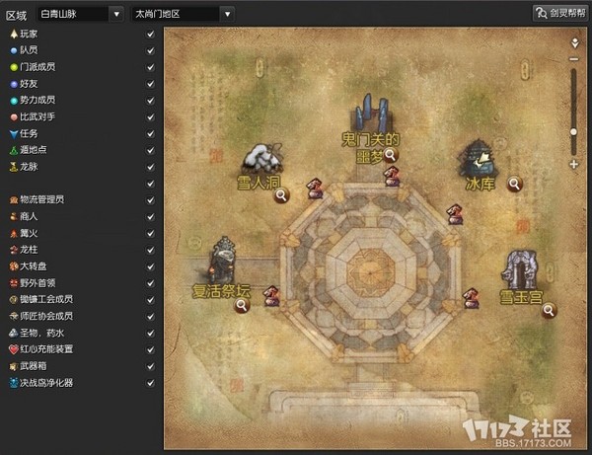Click the 遁地点 legend icon
Image resolution: width=592 pixels, height=455 pixels.
point(14,150)
